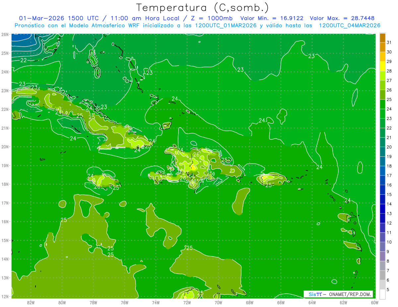Click the 60W longitude axis label
Screen dimensions: 398x307
[374, 302]
